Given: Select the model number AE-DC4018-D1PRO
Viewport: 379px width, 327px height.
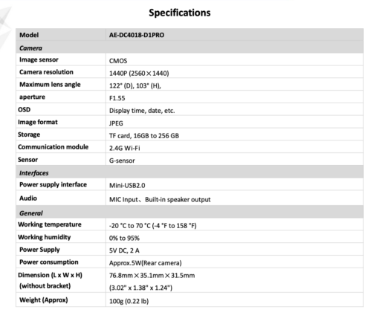Looking at the screenshot, I should [137, 35].
